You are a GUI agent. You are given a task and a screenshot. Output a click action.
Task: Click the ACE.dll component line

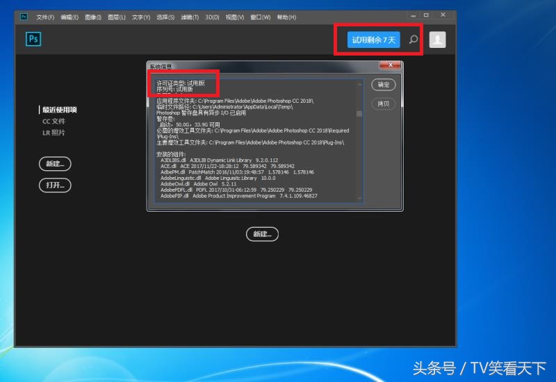[x=227, y=166]
